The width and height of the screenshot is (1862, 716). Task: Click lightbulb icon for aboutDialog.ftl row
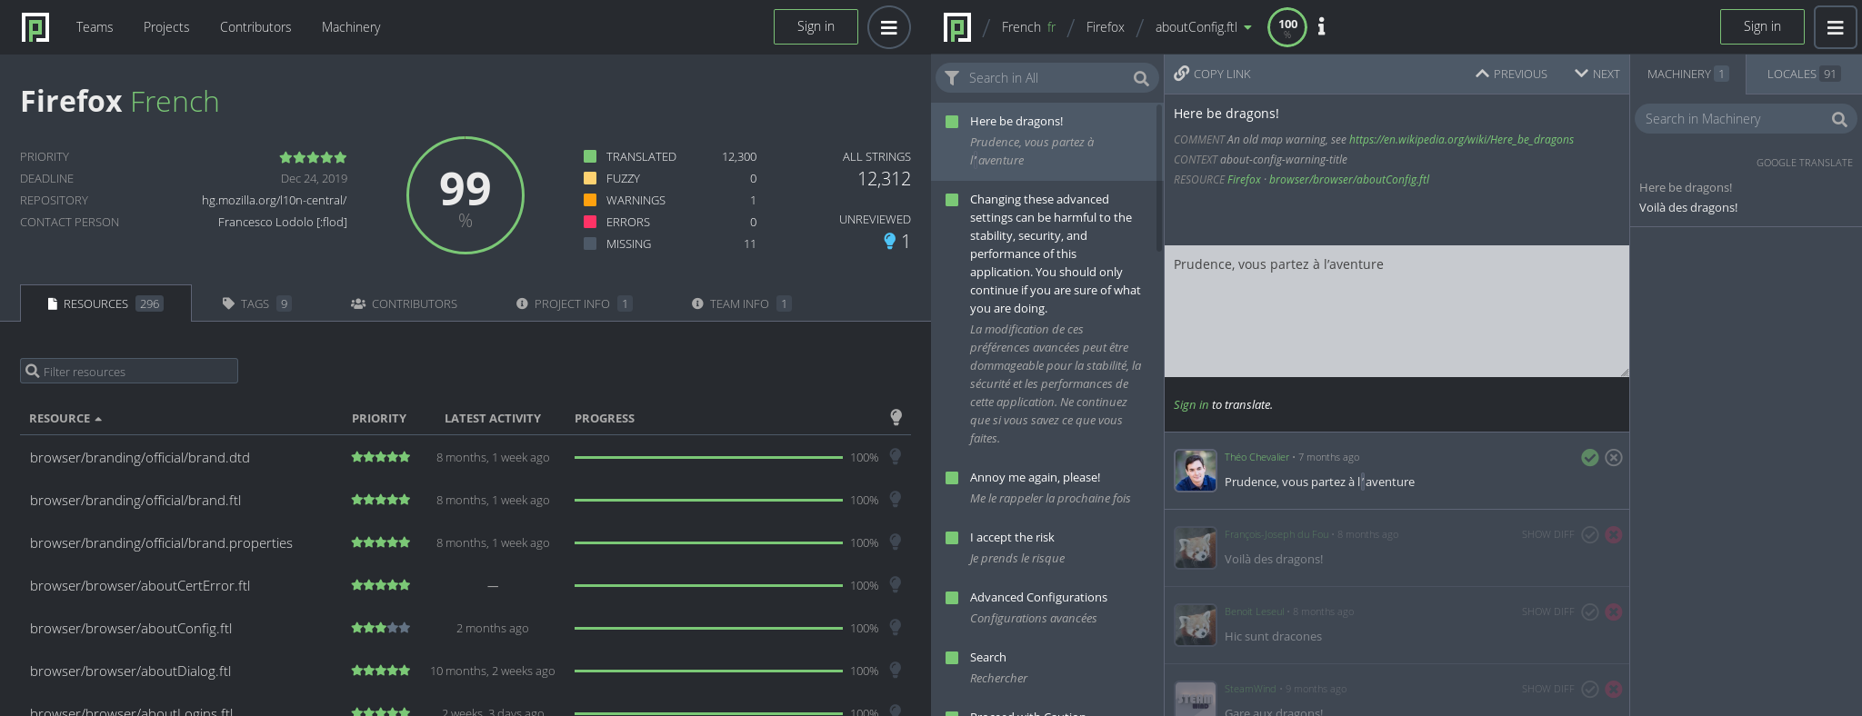click(896, 670)
